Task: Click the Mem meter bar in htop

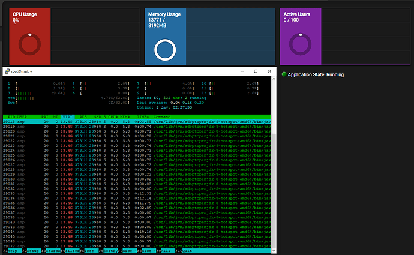Action: (x=68, y=98)
